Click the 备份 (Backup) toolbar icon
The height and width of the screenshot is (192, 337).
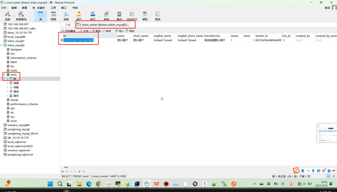coord(119,16)
